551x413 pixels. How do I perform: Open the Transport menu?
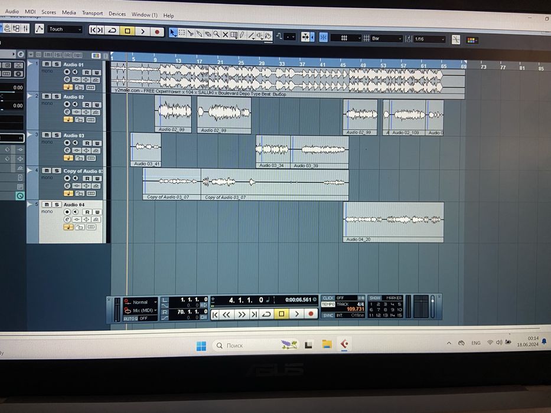(92, 13)
